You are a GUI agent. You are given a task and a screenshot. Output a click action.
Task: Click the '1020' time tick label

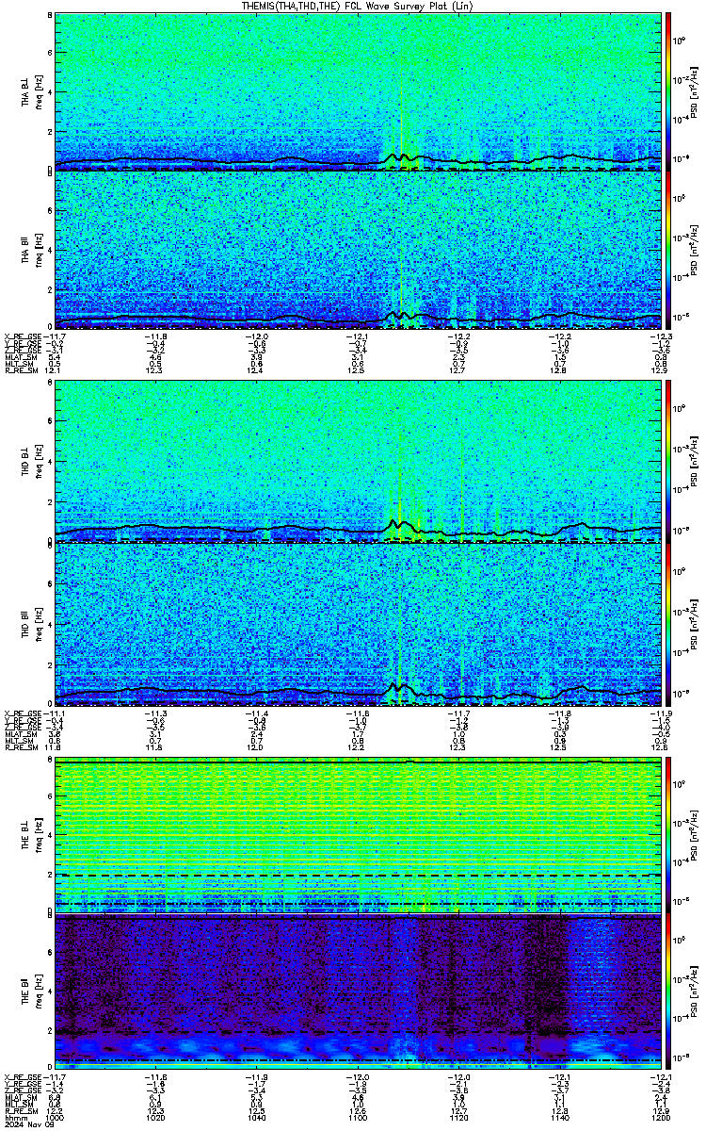155,1116
